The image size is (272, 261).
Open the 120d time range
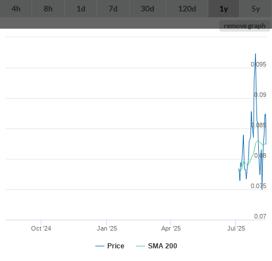click(187, 9)
